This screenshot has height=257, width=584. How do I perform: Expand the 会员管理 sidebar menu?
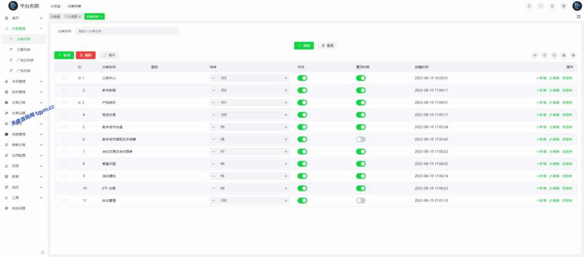(23, 81)
